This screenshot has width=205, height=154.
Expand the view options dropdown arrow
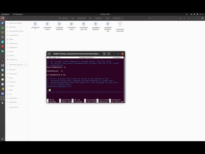pos(184,18)
